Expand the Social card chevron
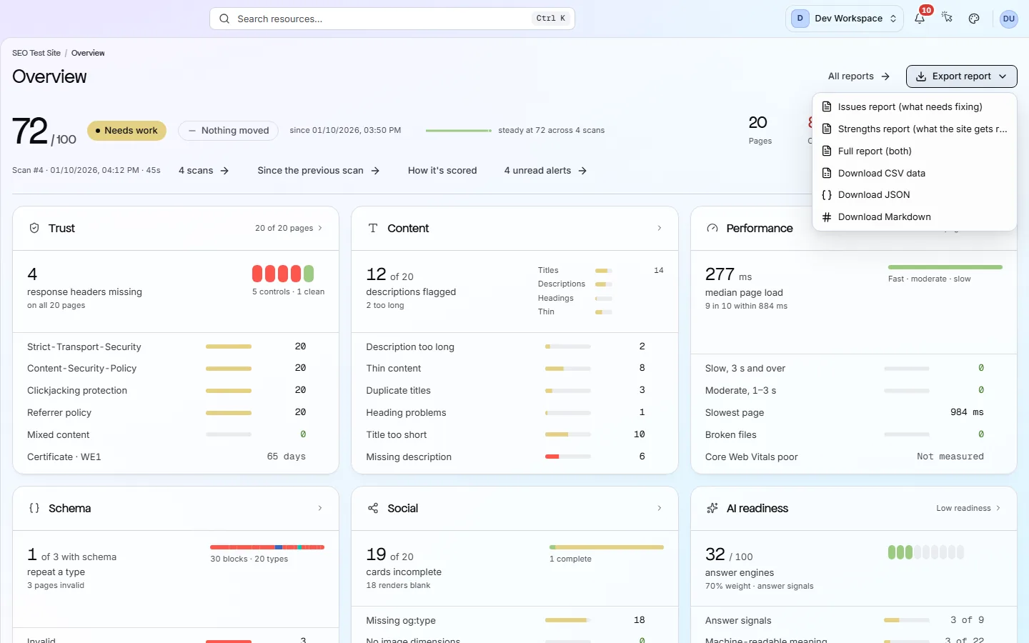Image resolution: width=1029 pixels, height=643 pixels. [x=659, y=508]
